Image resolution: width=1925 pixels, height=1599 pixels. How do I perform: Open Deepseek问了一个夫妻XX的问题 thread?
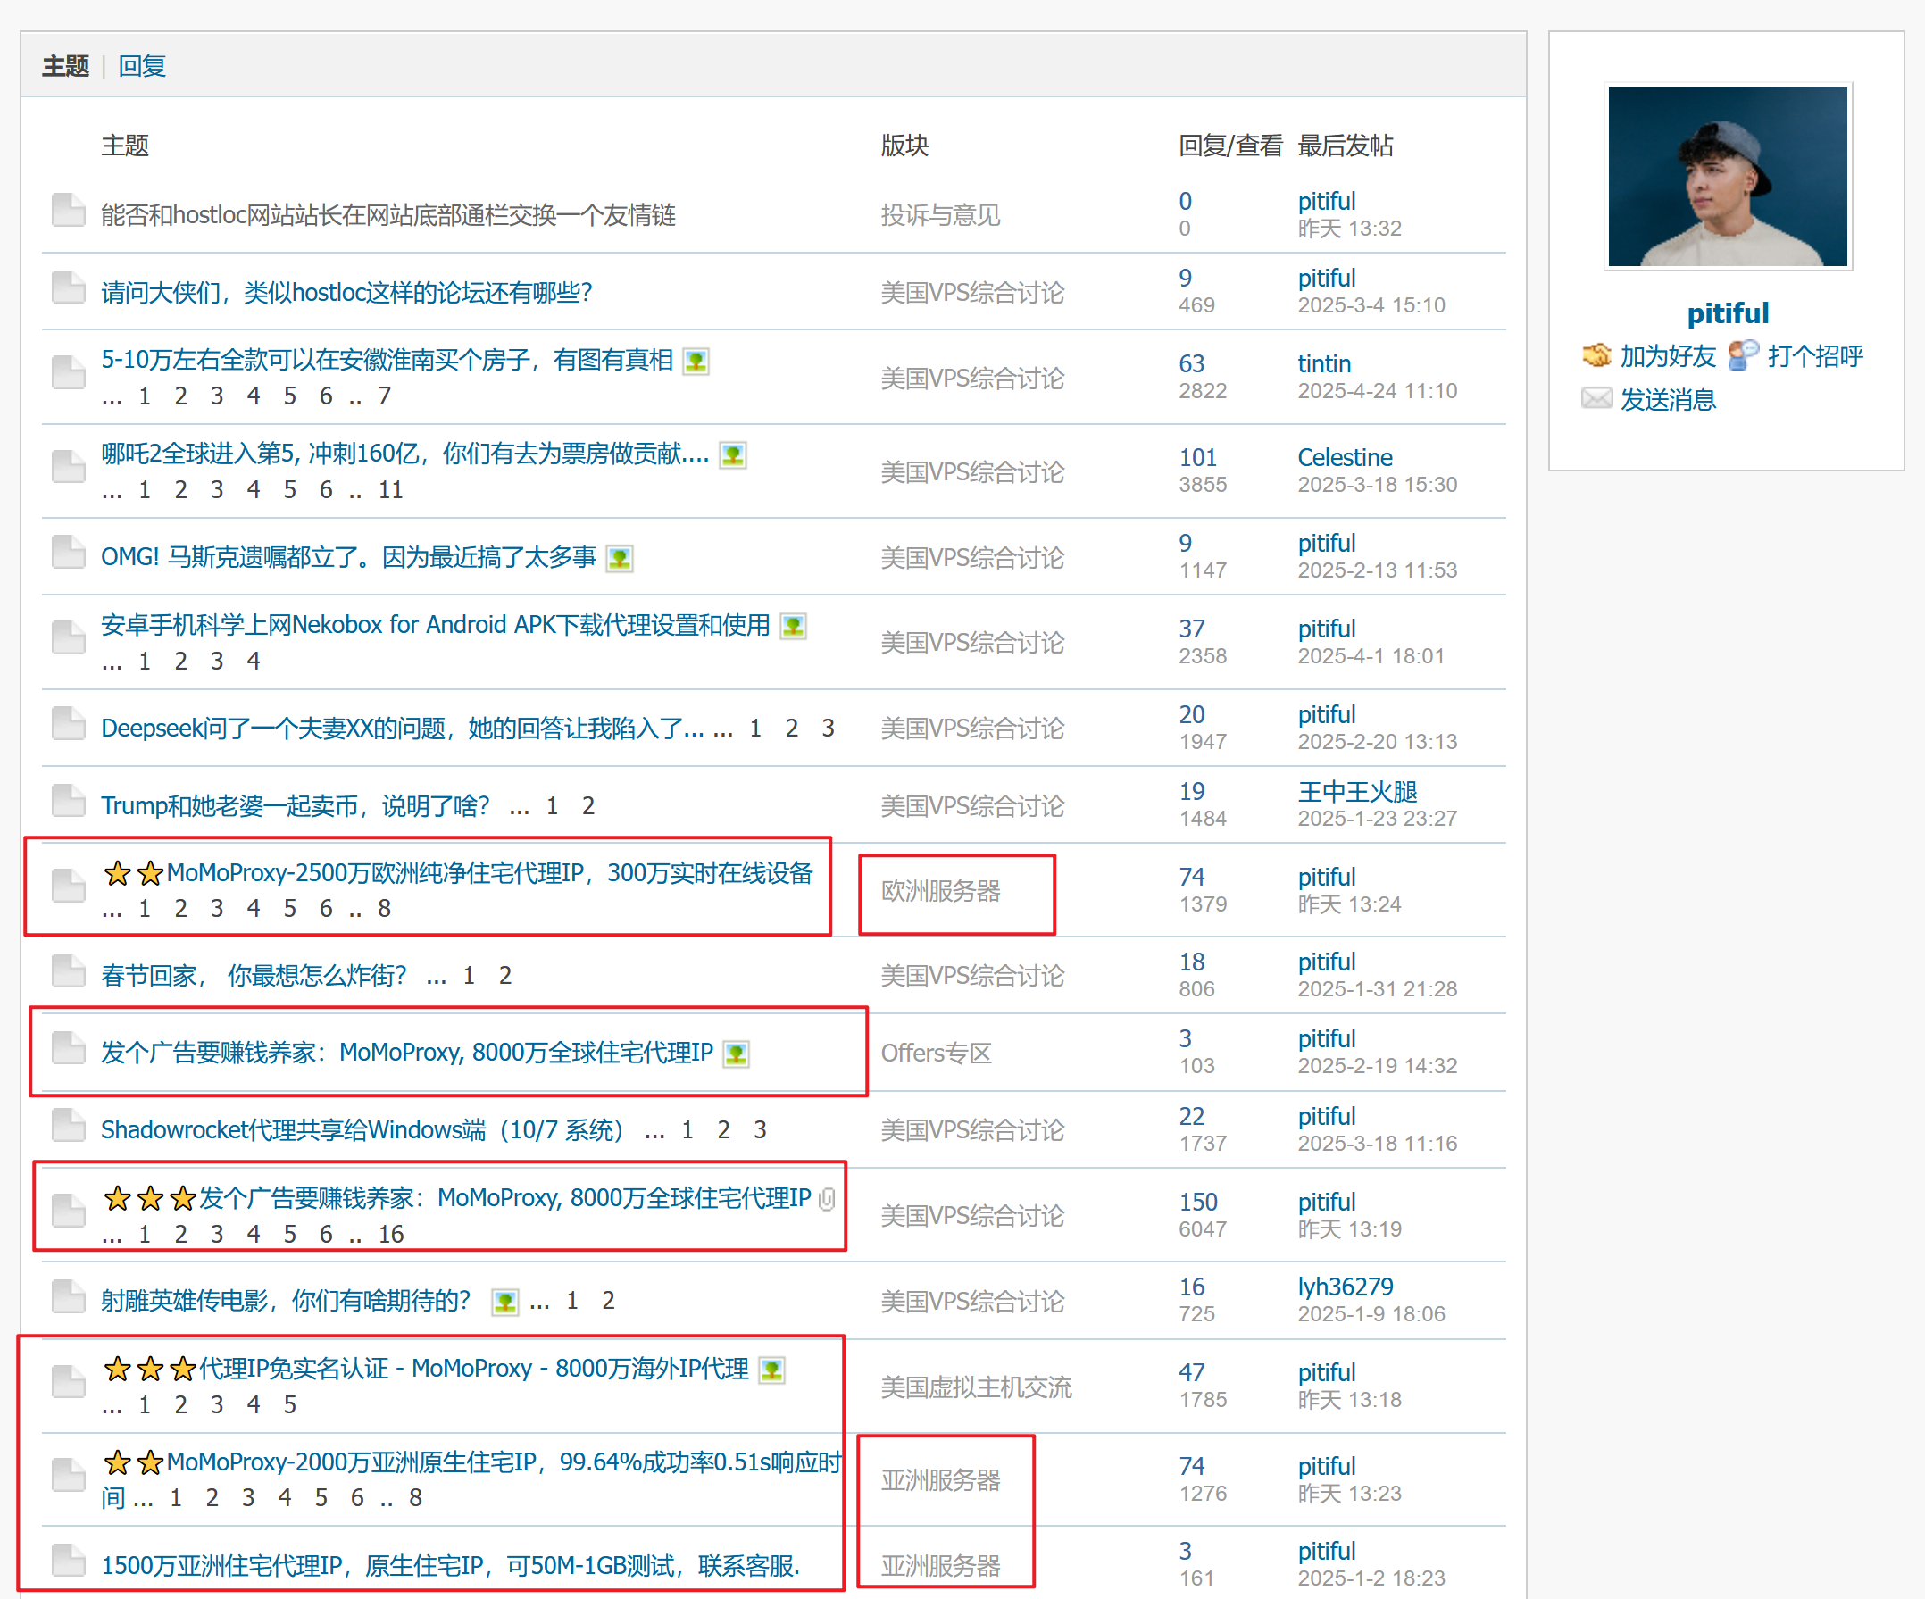click(x=403, y=729)
